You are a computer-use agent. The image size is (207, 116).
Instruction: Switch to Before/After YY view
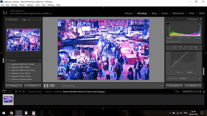(x=52, y=86)
